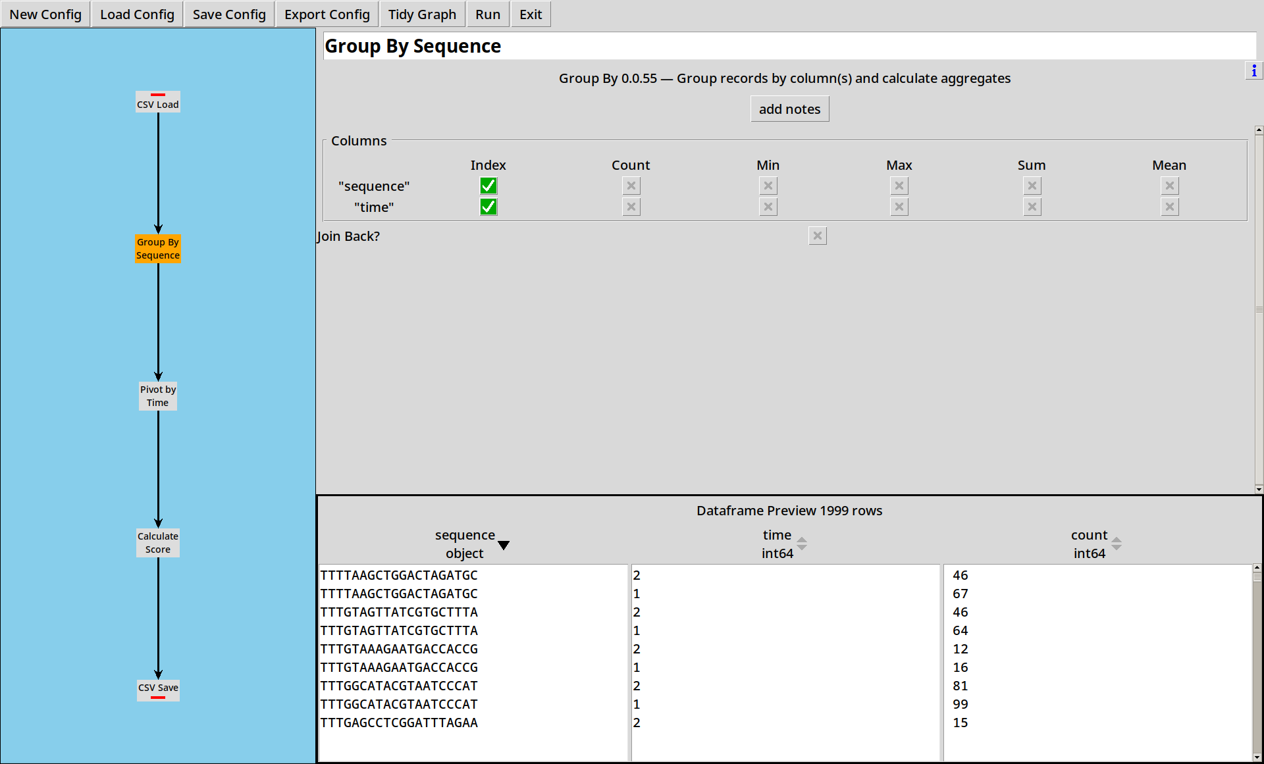
Task: Click New Config menu button
Action: [45, 14]
